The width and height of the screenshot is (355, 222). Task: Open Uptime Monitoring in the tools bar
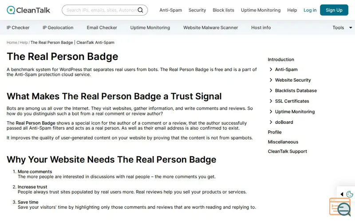(150, 28)
